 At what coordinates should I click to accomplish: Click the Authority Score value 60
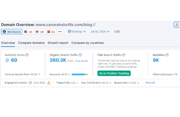pyautogui.click(x=14, y=60)
